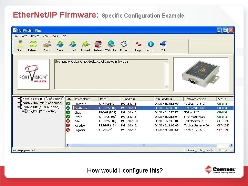Click the green online icon in first device row
The image size is (248, 186).
point(68,104)
